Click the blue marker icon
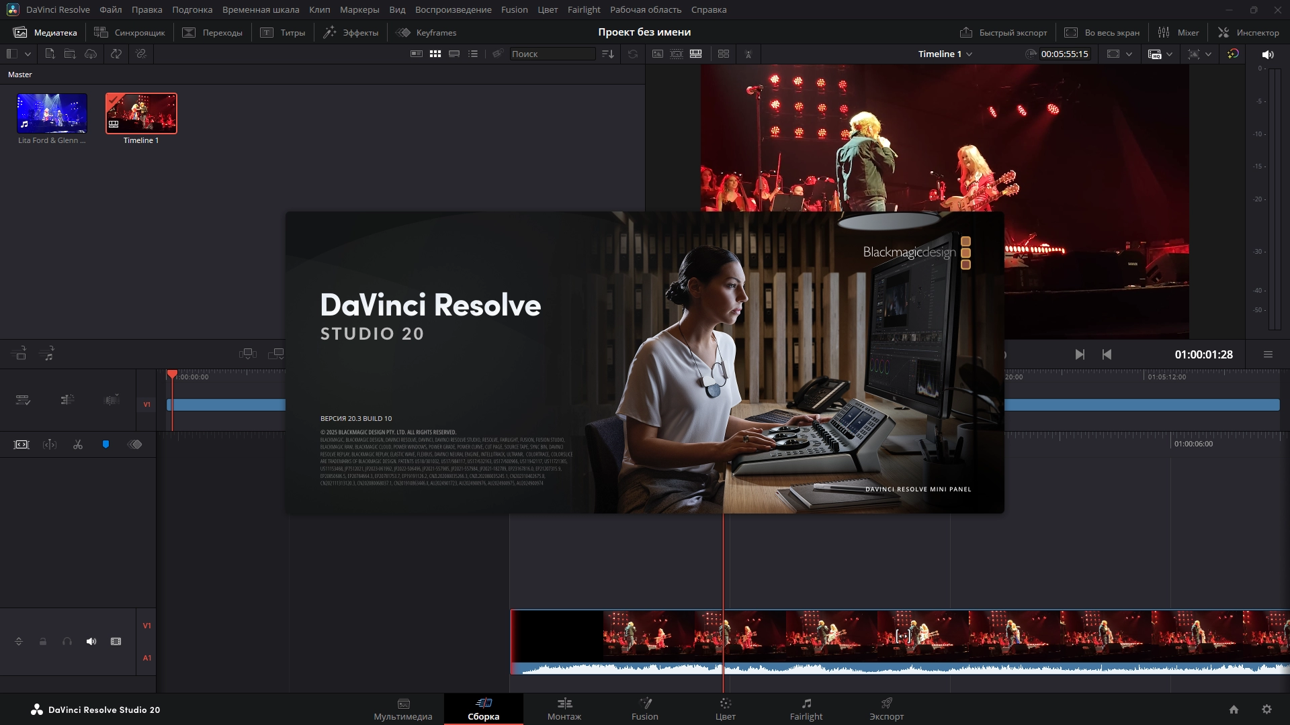1290x725 pixels. point(105,444)
